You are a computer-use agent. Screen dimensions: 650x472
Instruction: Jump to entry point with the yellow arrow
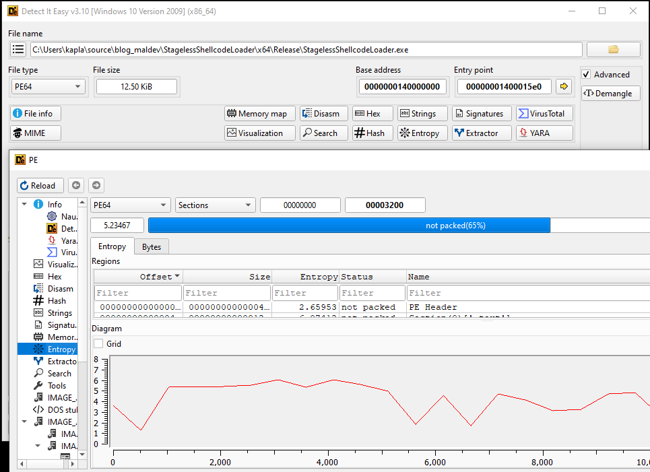coord(564,86)
